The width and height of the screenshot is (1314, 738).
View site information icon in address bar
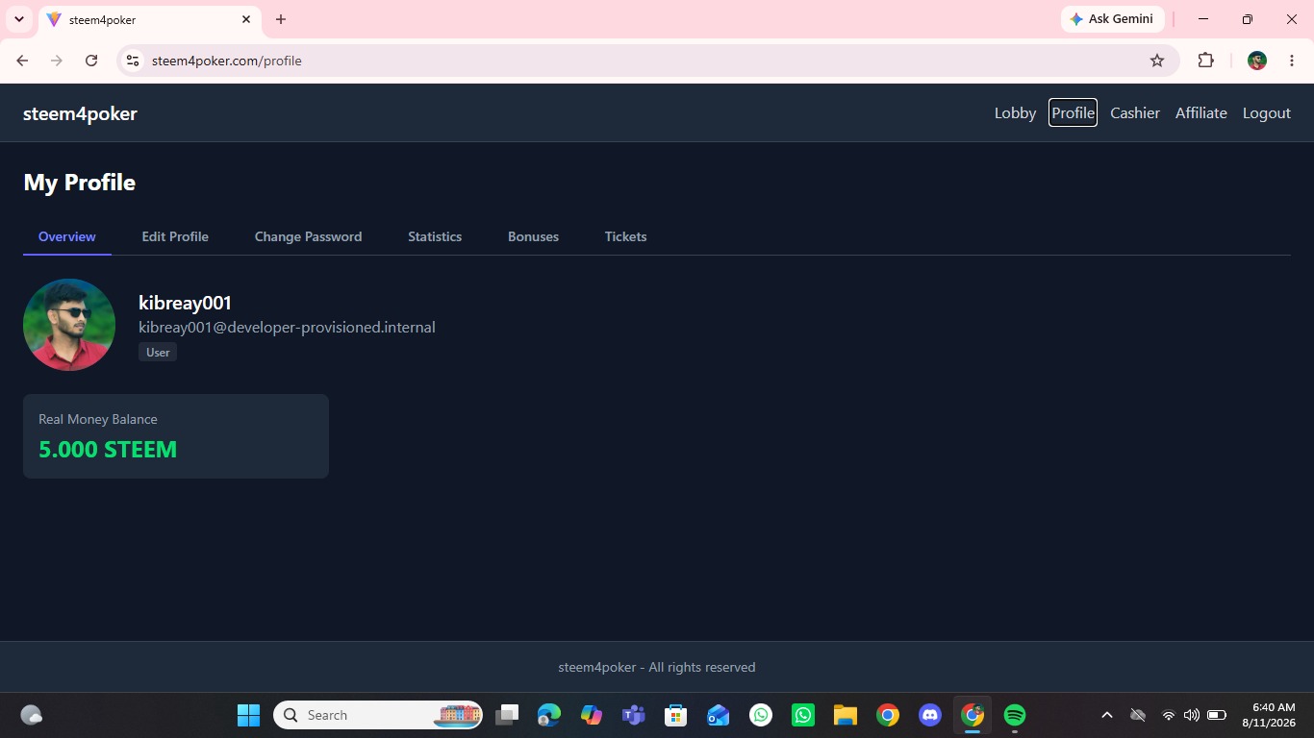pos(133,61)
